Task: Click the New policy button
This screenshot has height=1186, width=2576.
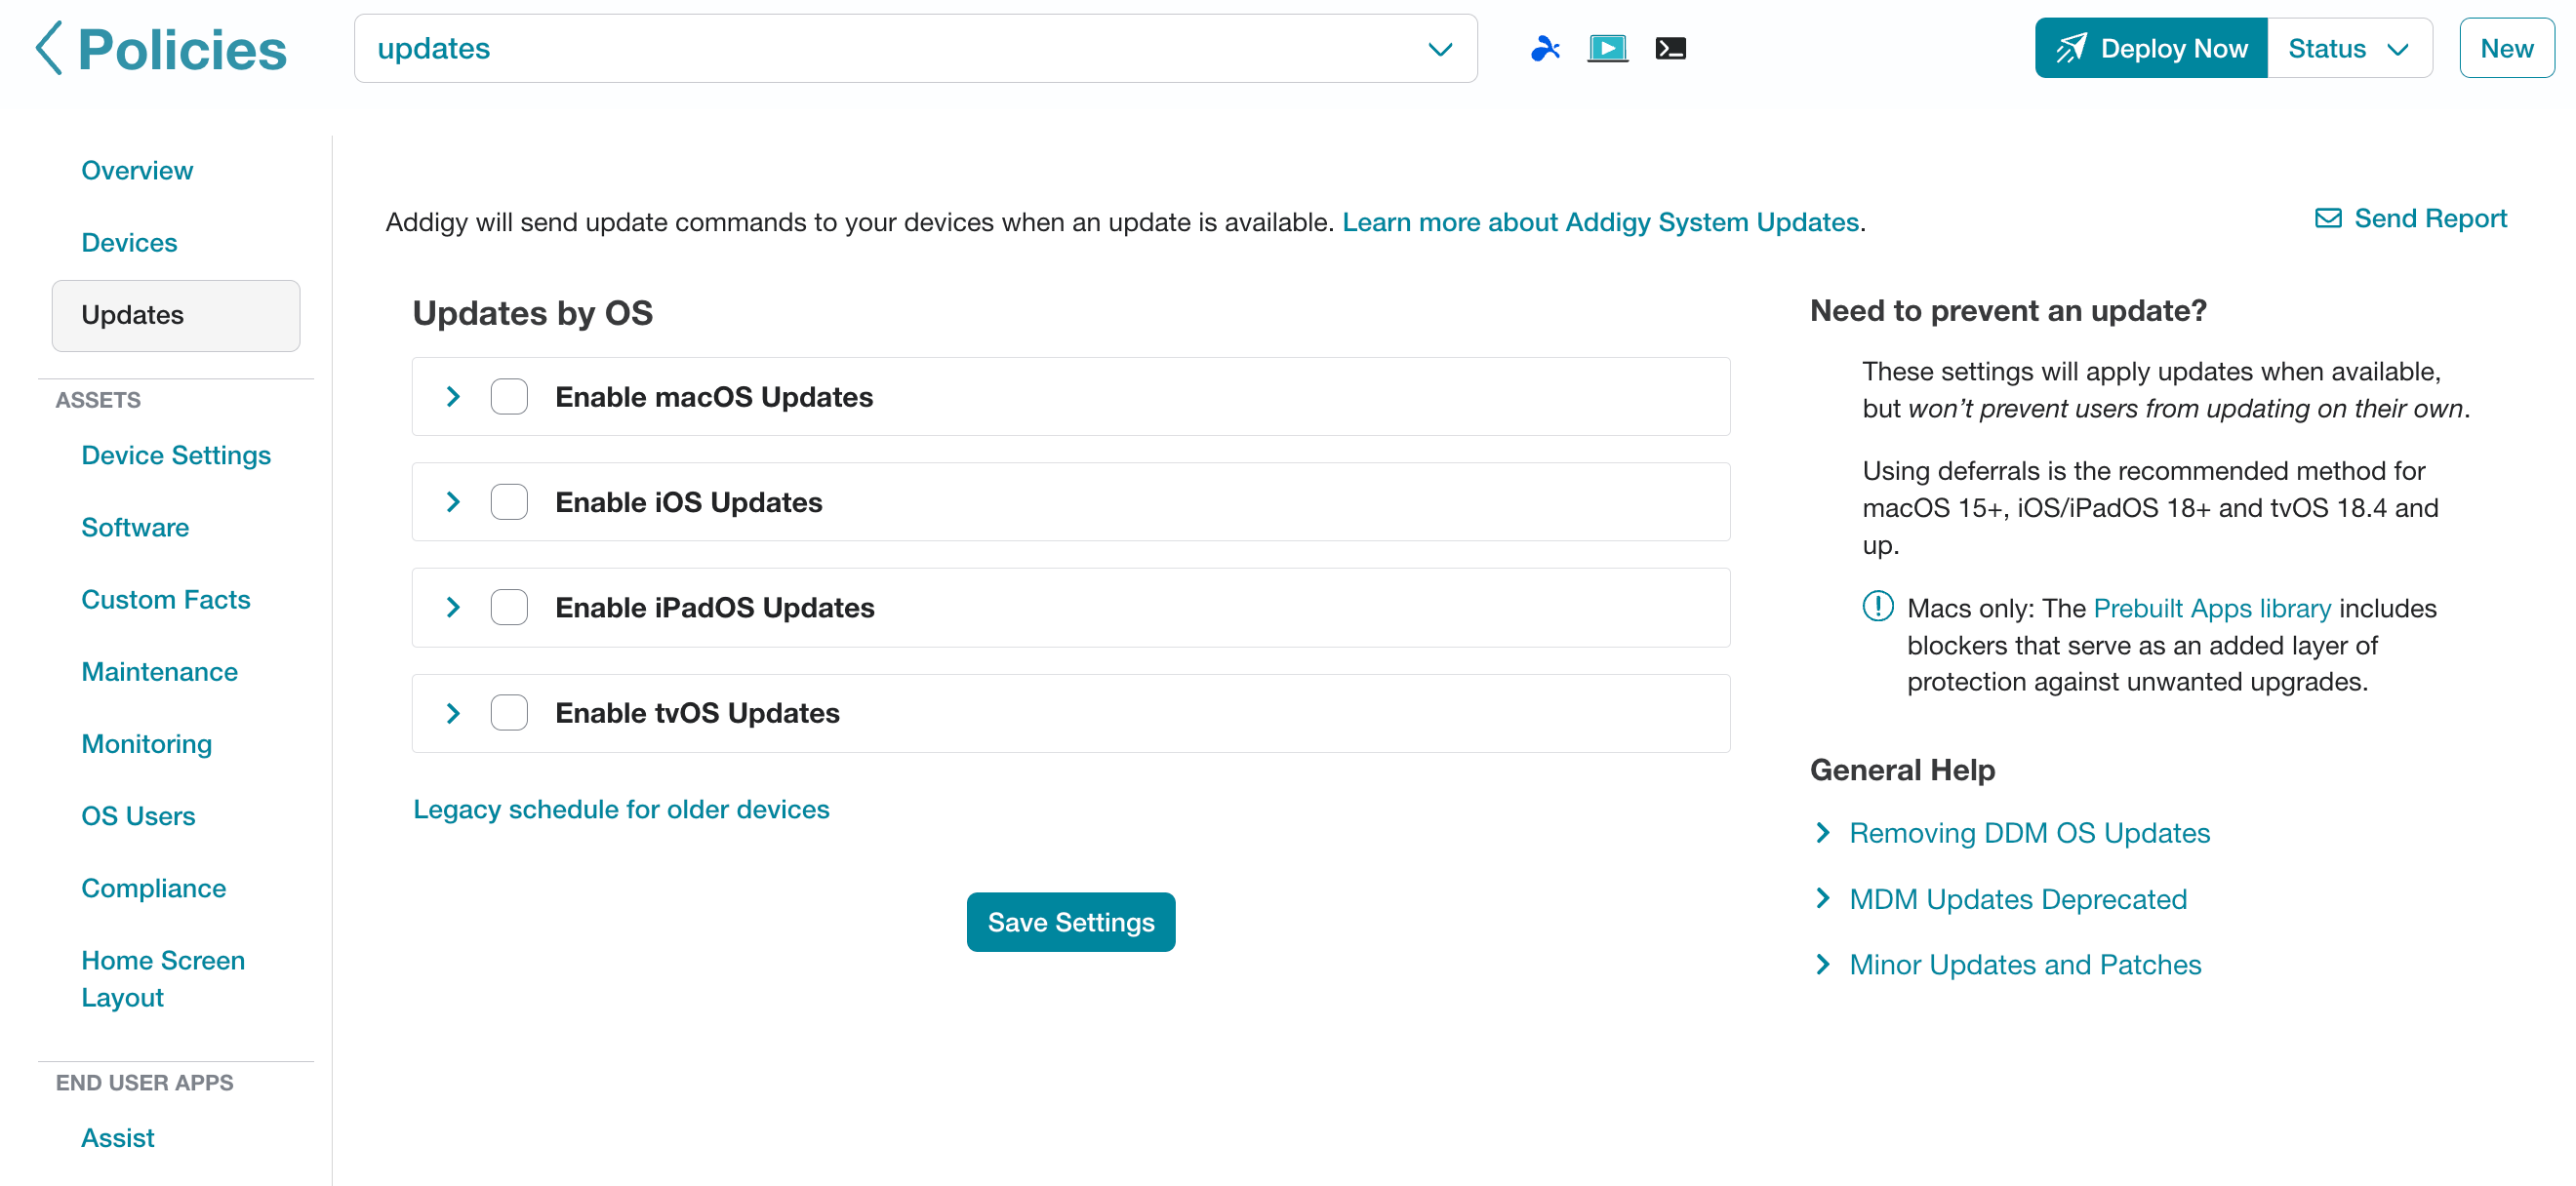Action: click(2506, 48)
